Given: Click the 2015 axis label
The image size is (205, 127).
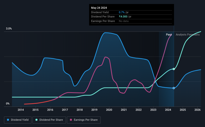Looking at the screenshot, I should [35, 110].
